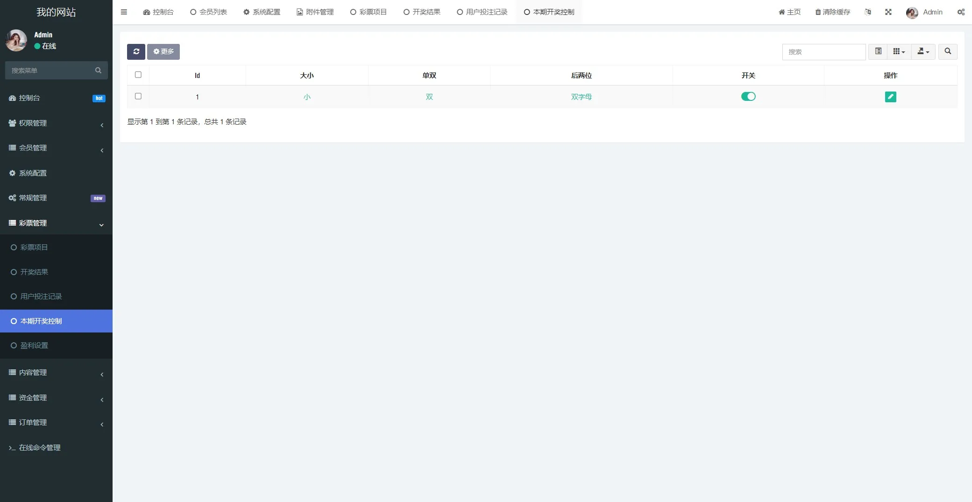The height and width of the screenshot is (502, 972).
Task: Turn off the 开关 switch in row 1
Action: point(748,97)
